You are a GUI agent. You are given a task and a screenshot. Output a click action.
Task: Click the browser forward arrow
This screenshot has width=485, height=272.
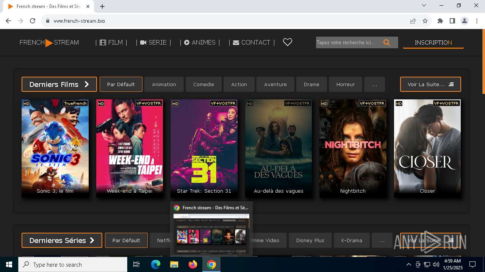(x=20, y=21)
